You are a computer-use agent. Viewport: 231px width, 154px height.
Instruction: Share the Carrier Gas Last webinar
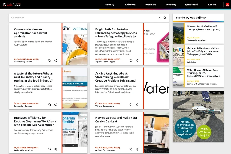(x=137, y=149)
